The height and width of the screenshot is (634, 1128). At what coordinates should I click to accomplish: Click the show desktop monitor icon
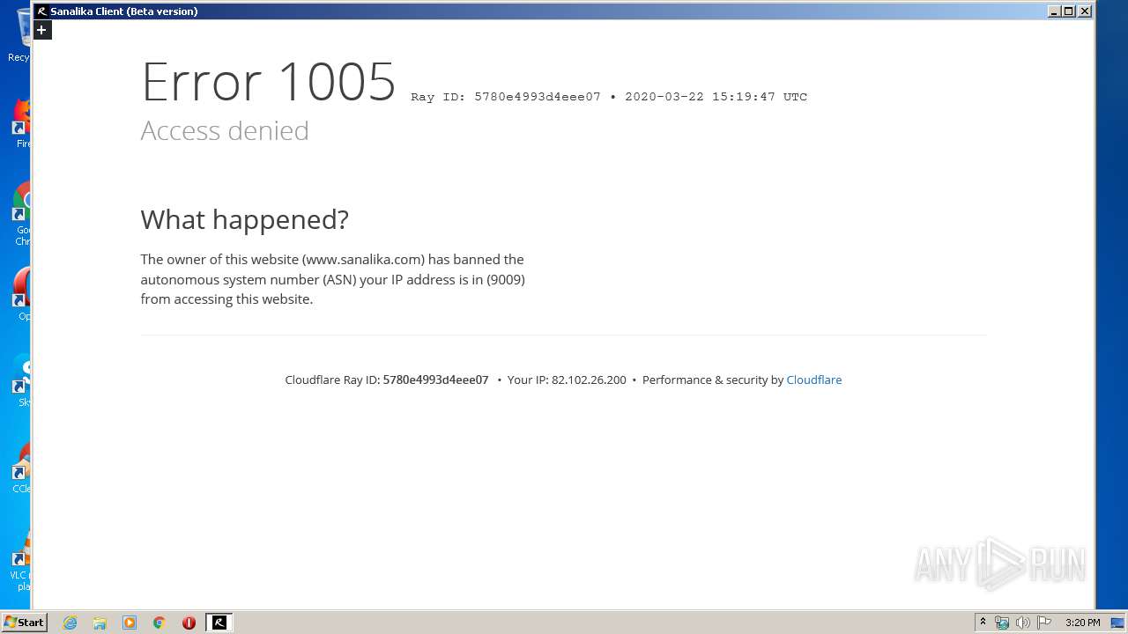1117,623
